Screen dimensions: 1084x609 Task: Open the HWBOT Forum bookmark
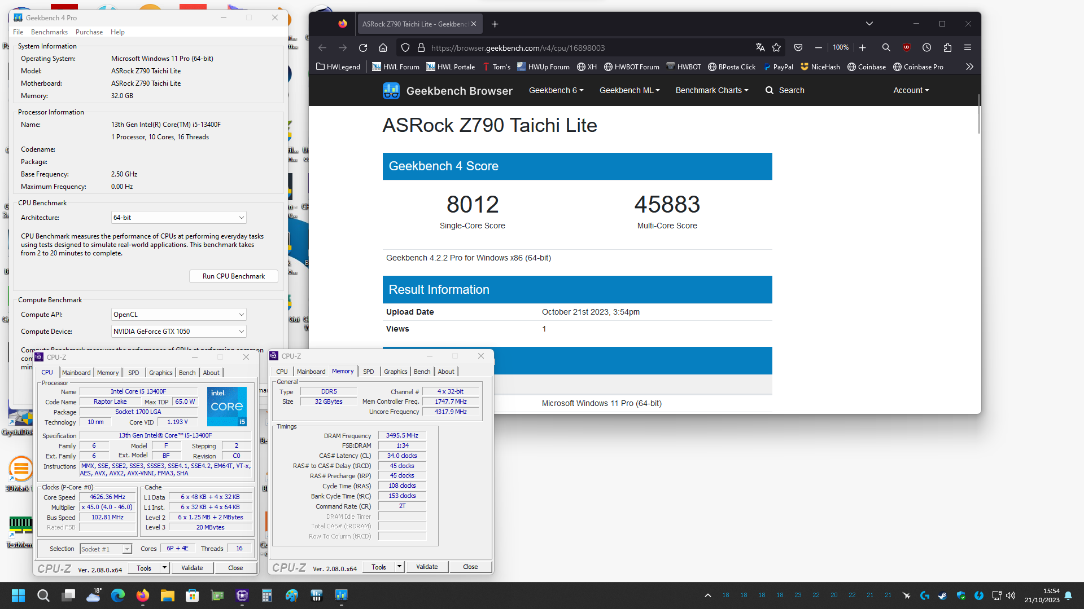click(x=631, y=67)
